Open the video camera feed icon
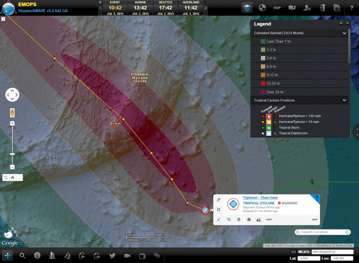This screenshot has height=263, width=359. [x=127, y=255]
